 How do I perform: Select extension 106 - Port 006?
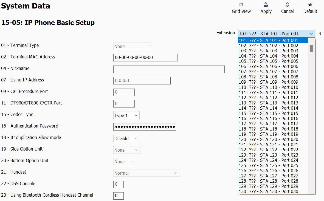coord(273,66)
